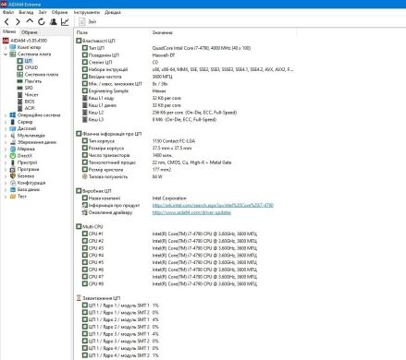Screen dimensions: 406x360
Task: Expand the Сервер tree node
Action: click(x=6, y=122)
